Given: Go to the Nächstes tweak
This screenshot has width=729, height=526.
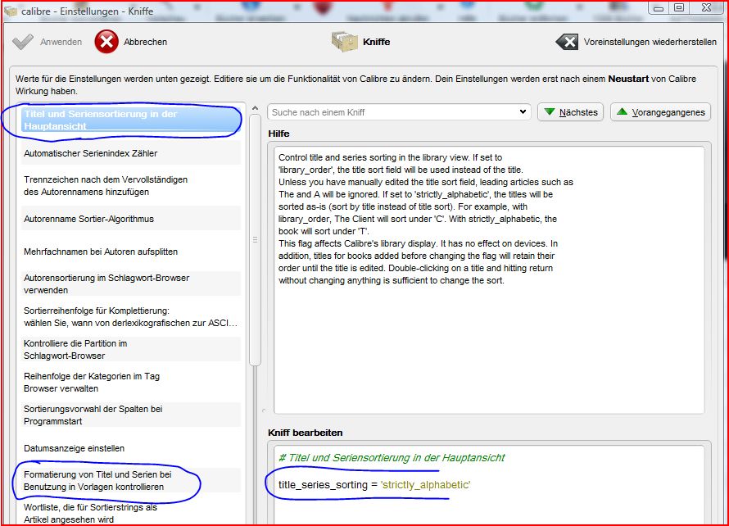Looking at the screenshot, I should pos(570,112).
